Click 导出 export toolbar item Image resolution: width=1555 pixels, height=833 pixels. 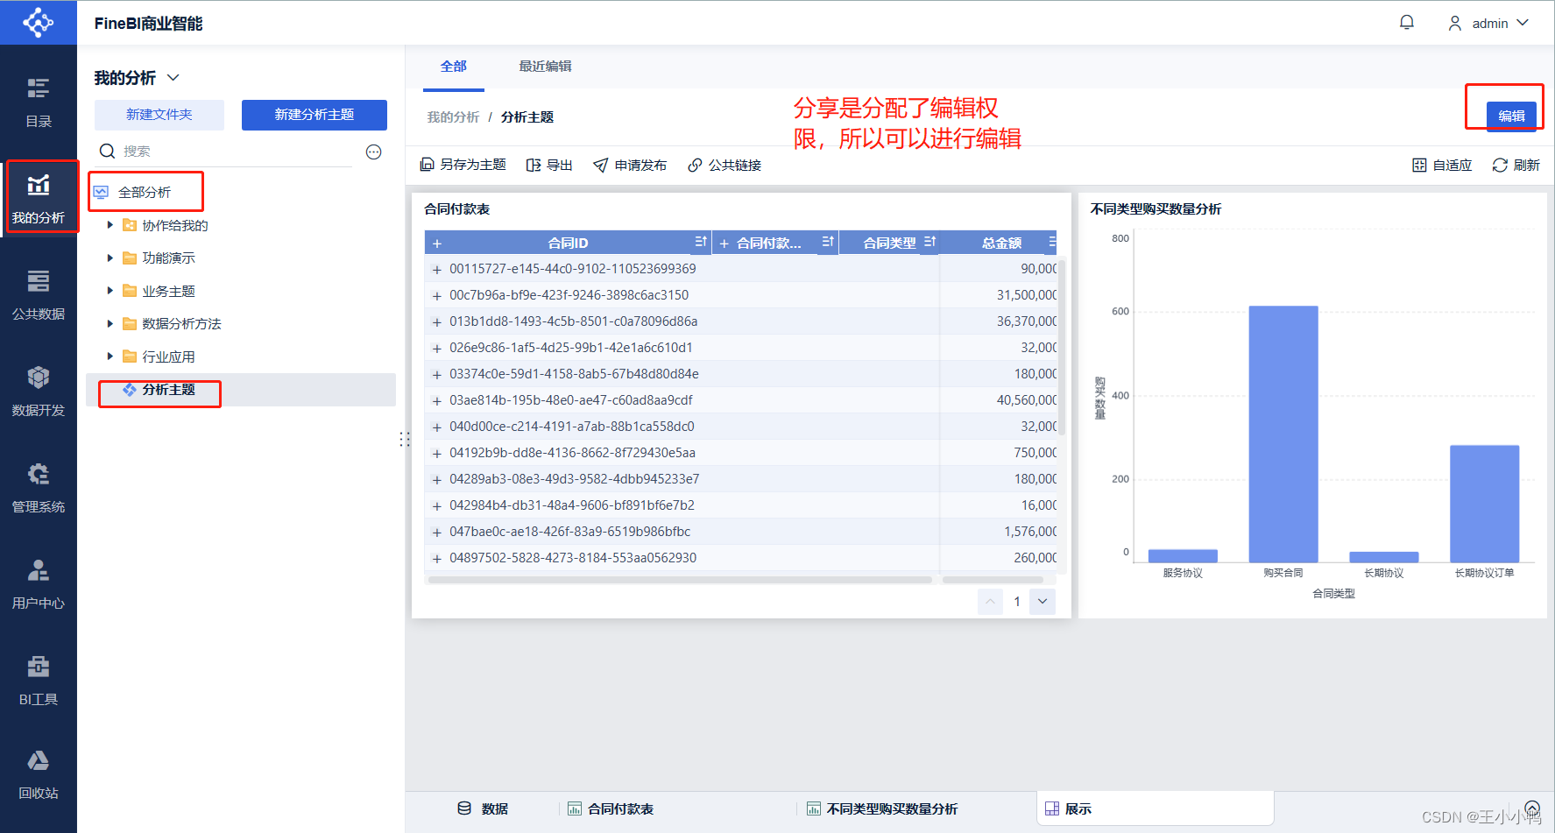(549, 165)
